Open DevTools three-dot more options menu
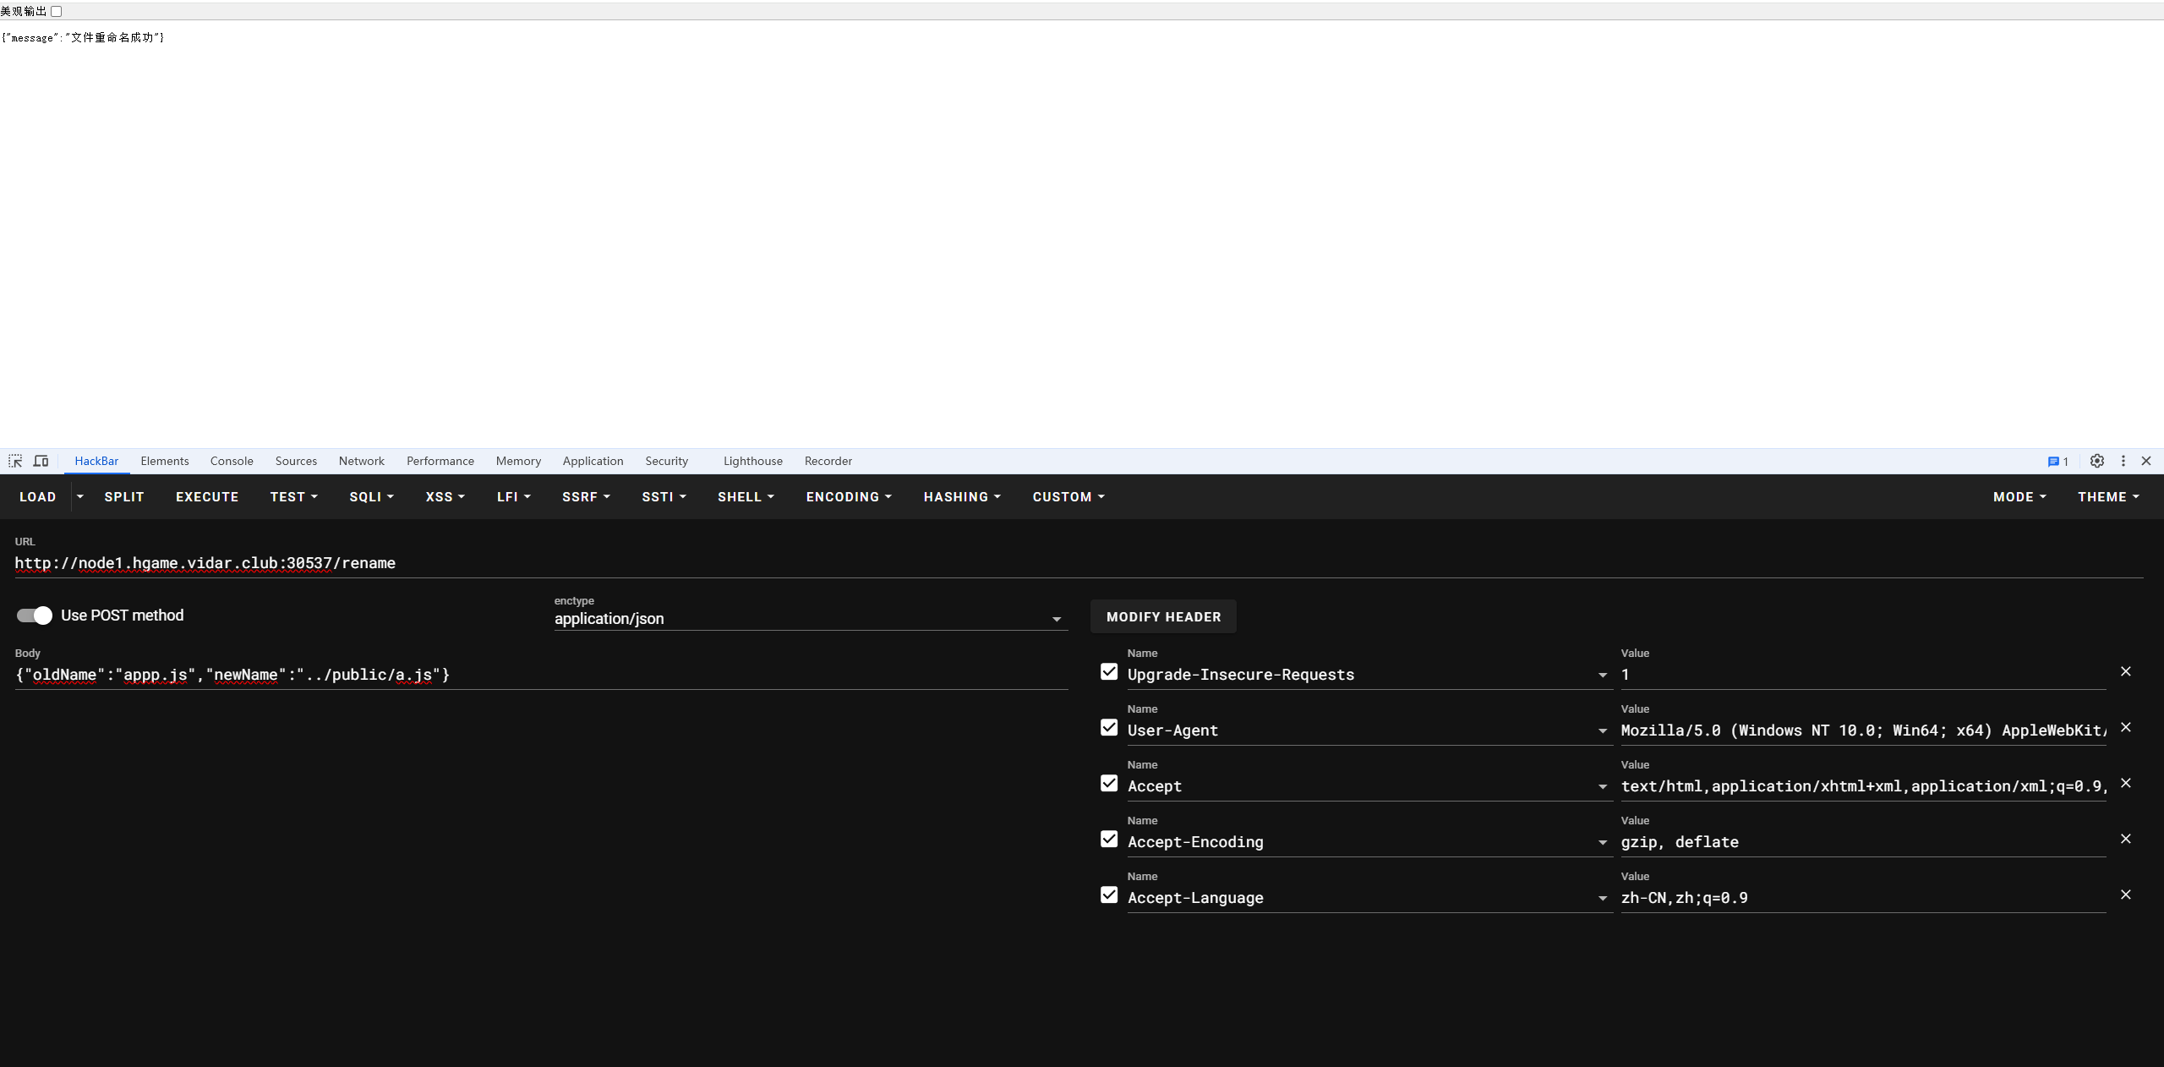 pos(2123,461)
